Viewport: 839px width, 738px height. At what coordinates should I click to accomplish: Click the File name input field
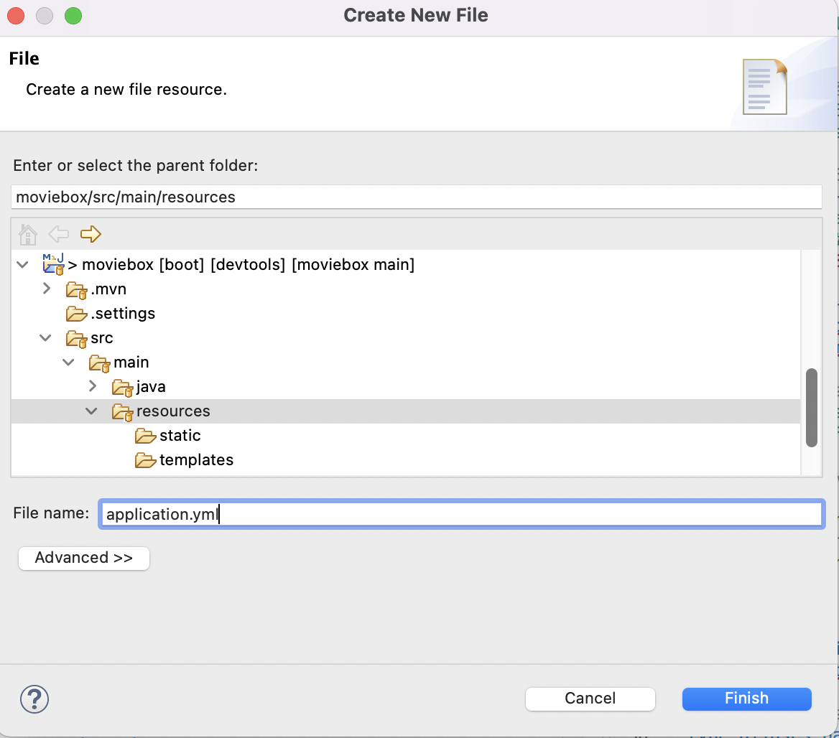(x=462, y=514)
